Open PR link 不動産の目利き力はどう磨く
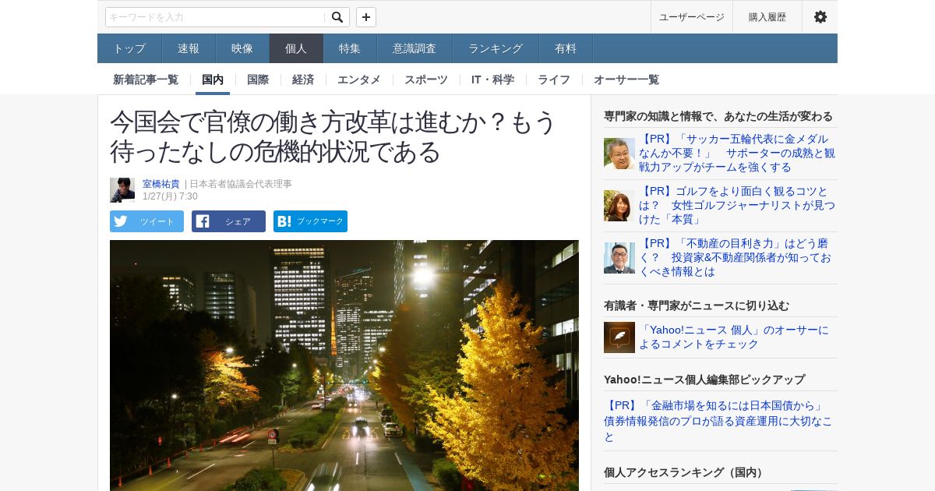 (x=737, y=258)
